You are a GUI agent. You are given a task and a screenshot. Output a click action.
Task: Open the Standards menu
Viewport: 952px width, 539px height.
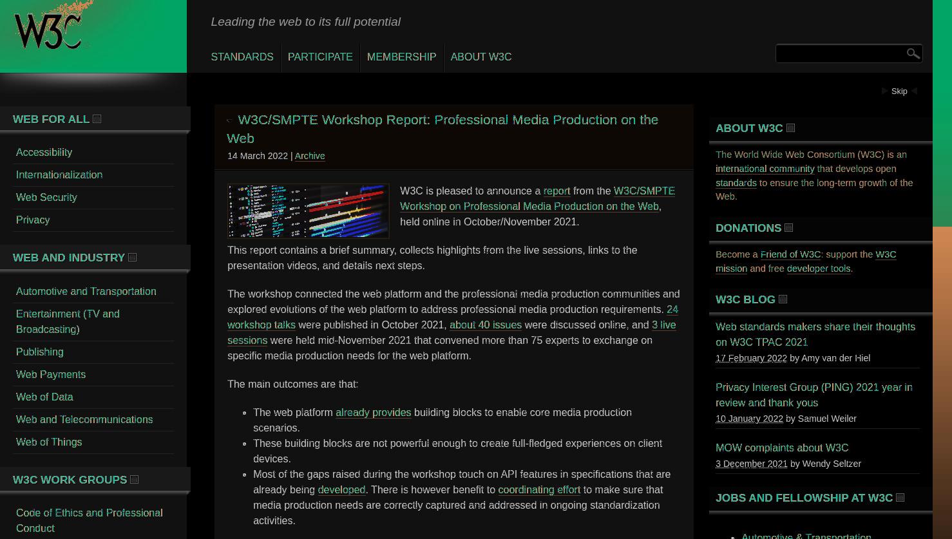click(242, 57)
